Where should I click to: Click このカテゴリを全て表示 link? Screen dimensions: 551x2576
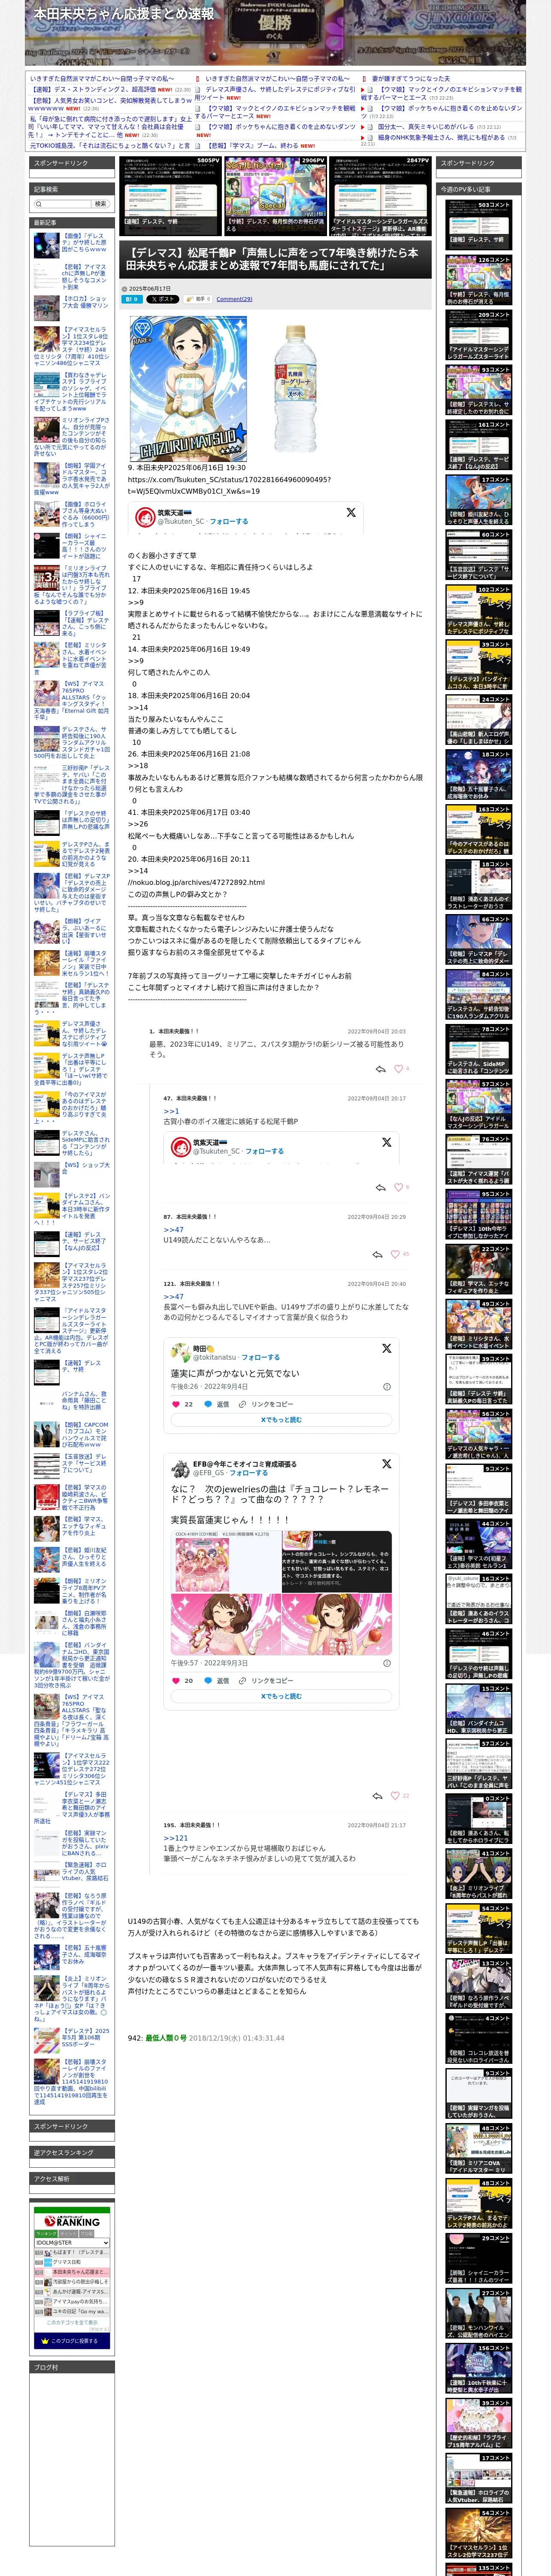tap(72, 2323)
